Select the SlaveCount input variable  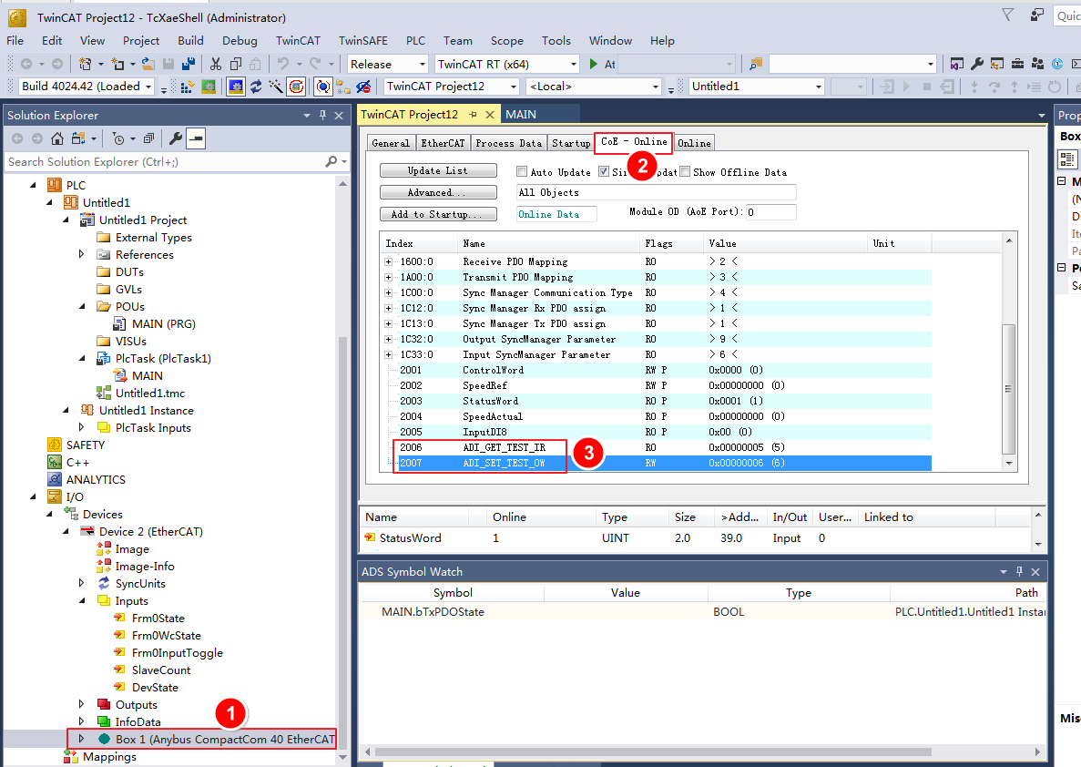point(160,670)
